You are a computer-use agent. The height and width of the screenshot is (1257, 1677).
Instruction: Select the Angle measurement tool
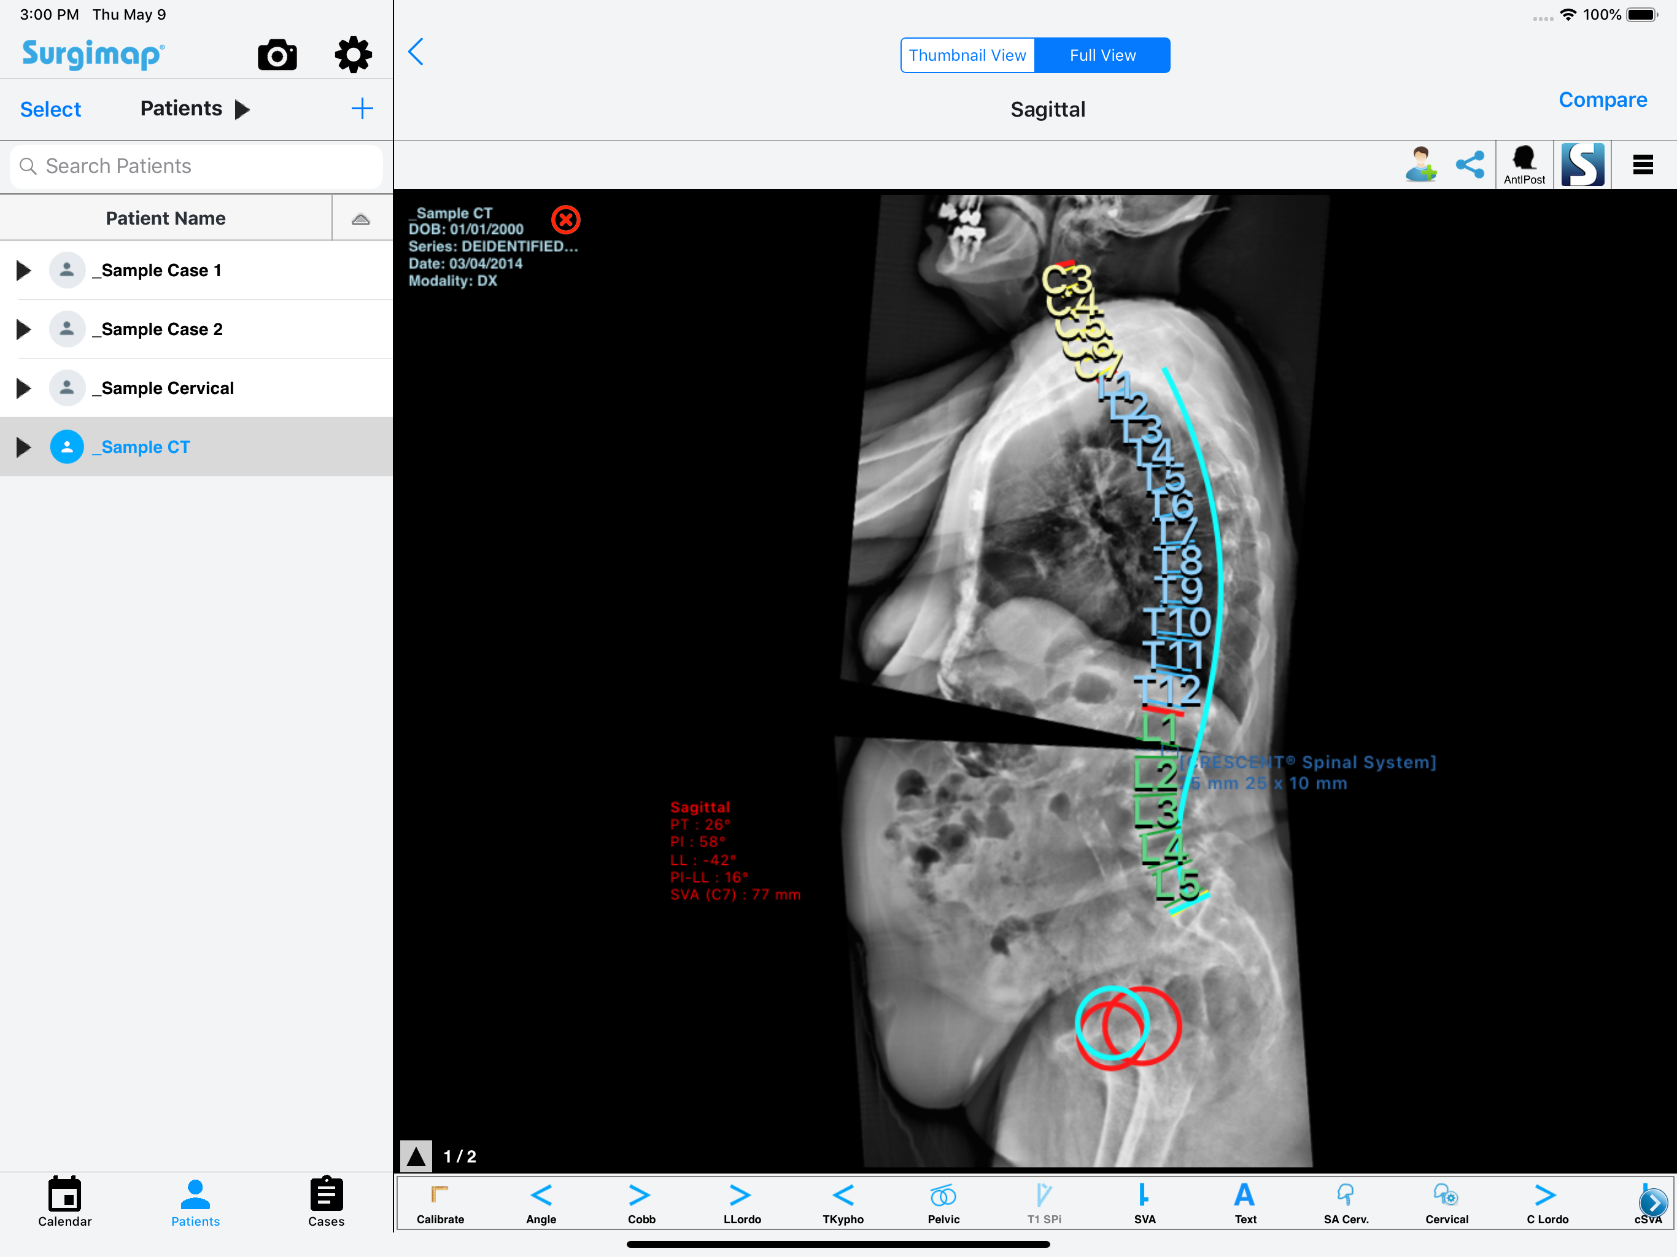tap(541, 1203)
